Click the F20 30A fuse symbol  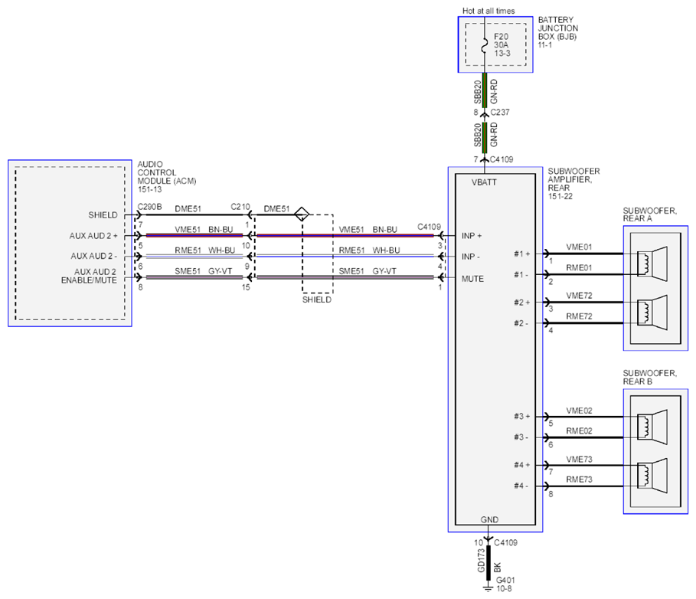click(485, 45)
